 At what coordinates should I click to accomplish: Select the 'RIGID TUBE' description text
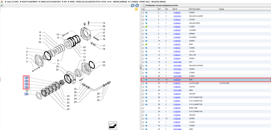tap(193, 108)
